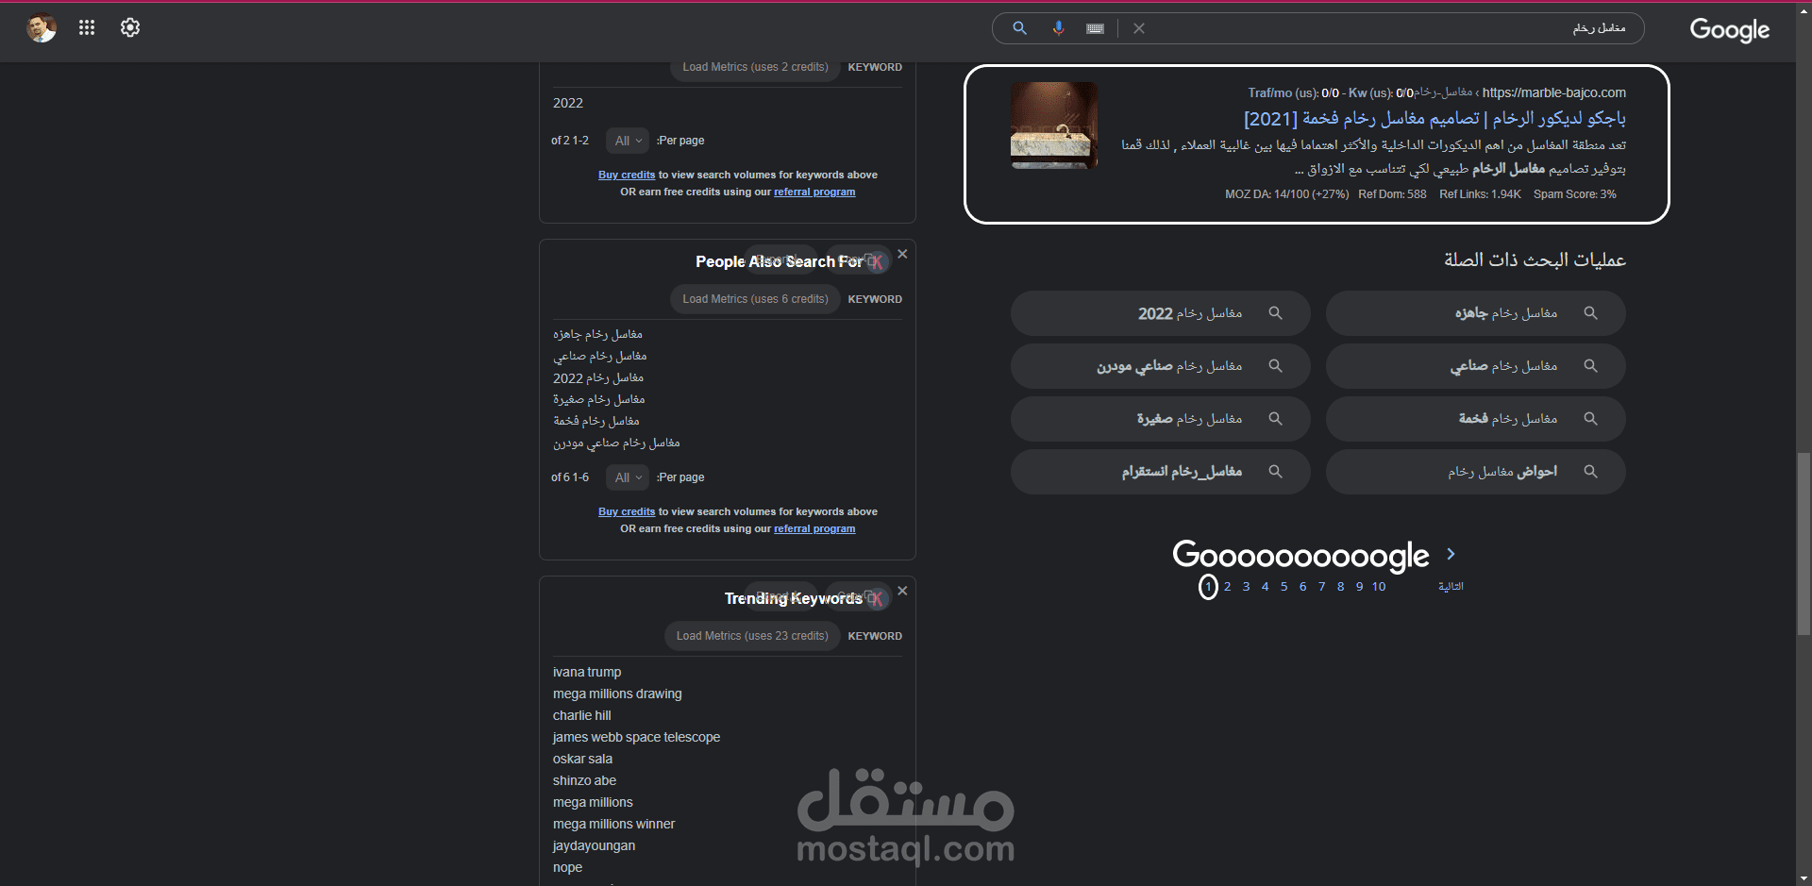Screen dimensions: 1812x886
Task: Click the page vertical scrollbar thumb
Action: (1804, 543)
